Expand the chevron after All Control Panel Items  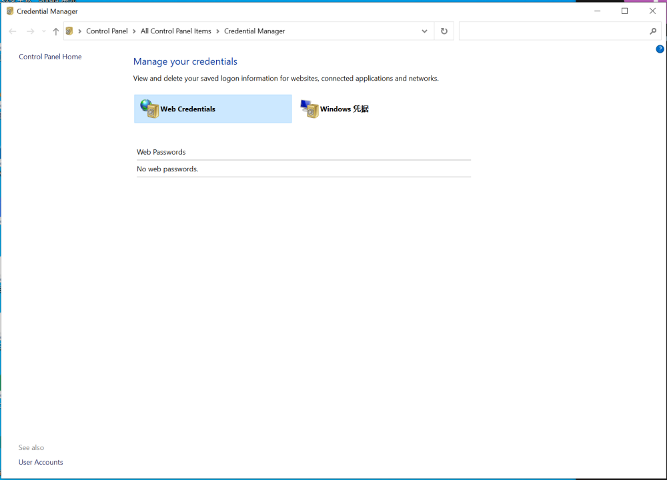217,31
